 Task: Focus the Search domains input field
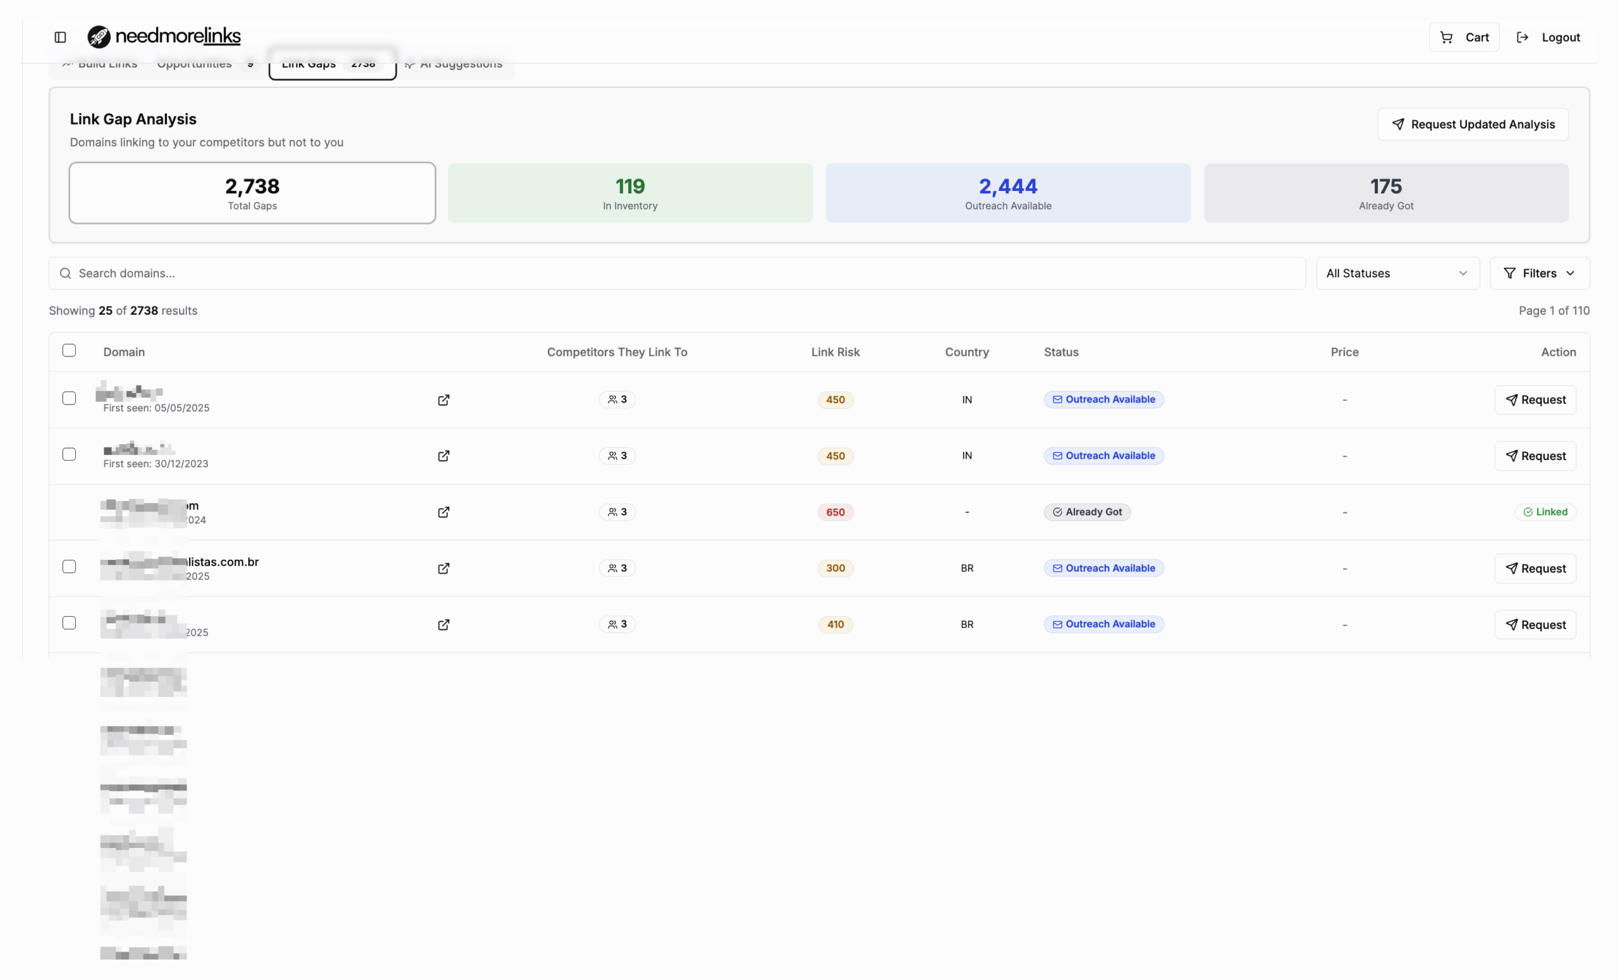pos(676,273)
